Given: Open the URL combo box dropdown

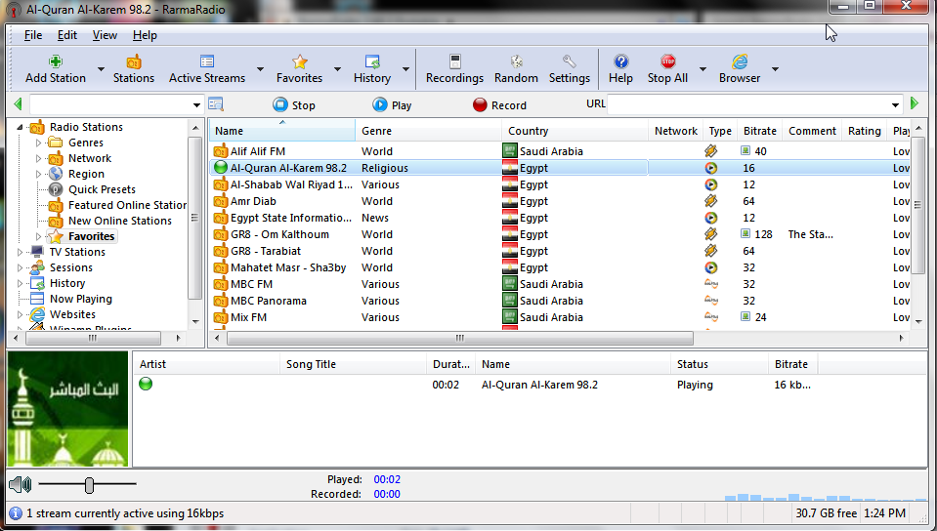Looking at the screenshot, I should 895,105.
